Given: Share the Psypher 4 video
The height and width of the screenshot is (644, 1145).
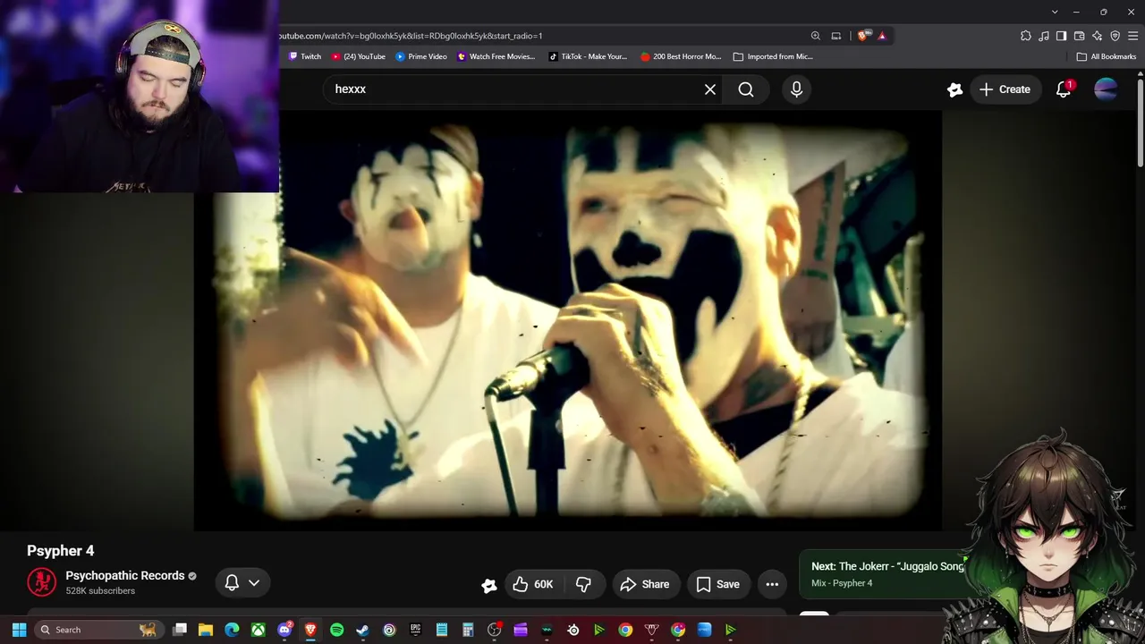Looking at the screenshot, I should [644, 584].
